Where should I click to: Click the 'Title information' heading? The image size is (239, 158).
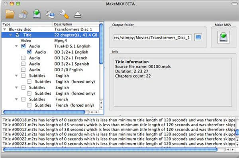pos(132,62)
